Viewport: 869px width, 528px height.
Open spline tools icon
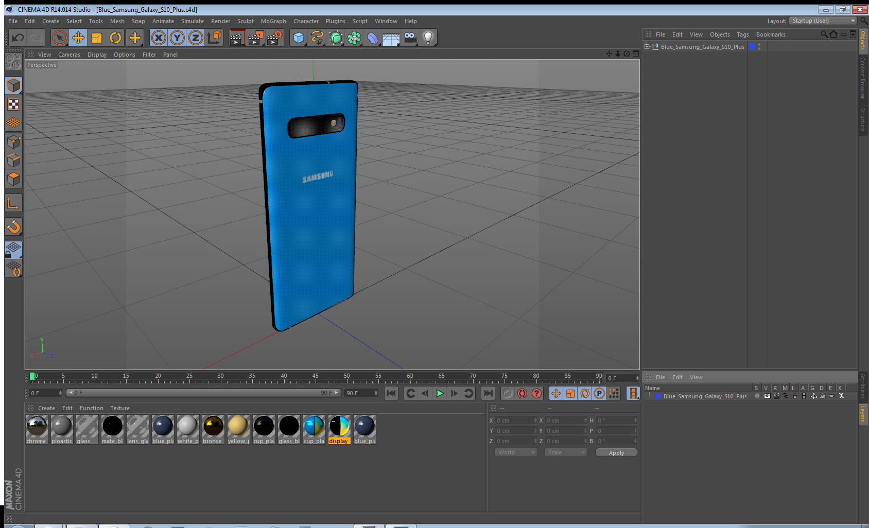pyautogui.click(x=317, y=38)
